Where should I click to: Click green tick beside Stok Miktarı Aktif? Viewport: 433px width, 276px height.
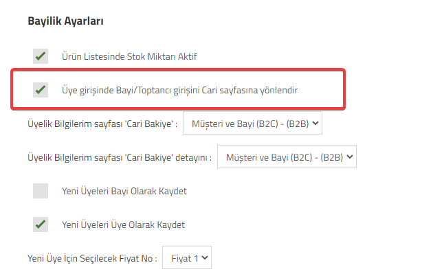click(41, 56)
